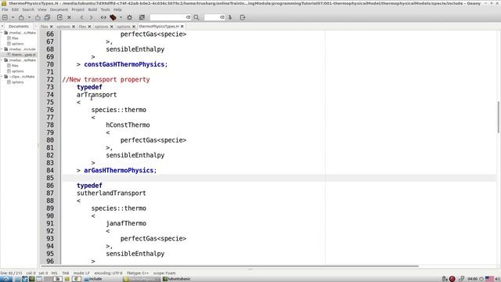Navigate back with the left arrow icon
This screenshot has width=501, height=282.
[81, 17]
